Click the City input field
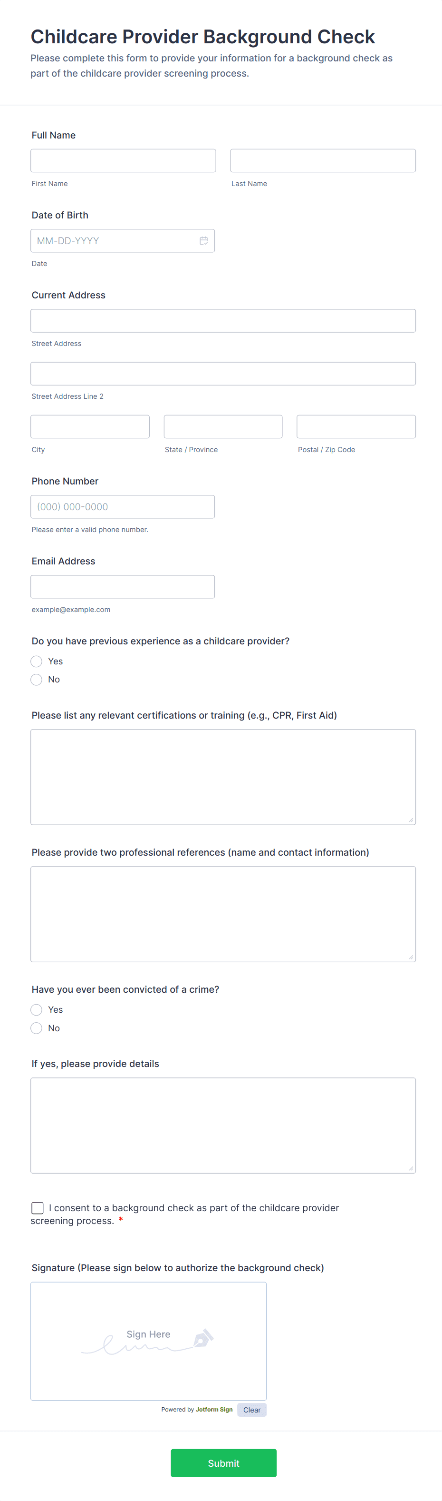This screenshot has height=1501, width=442. [x=89, y=426]
